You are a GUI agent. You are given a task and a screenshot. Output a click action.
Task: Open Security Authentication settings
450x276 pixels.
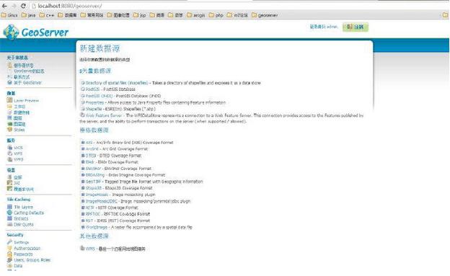click(x=27, y=248)
